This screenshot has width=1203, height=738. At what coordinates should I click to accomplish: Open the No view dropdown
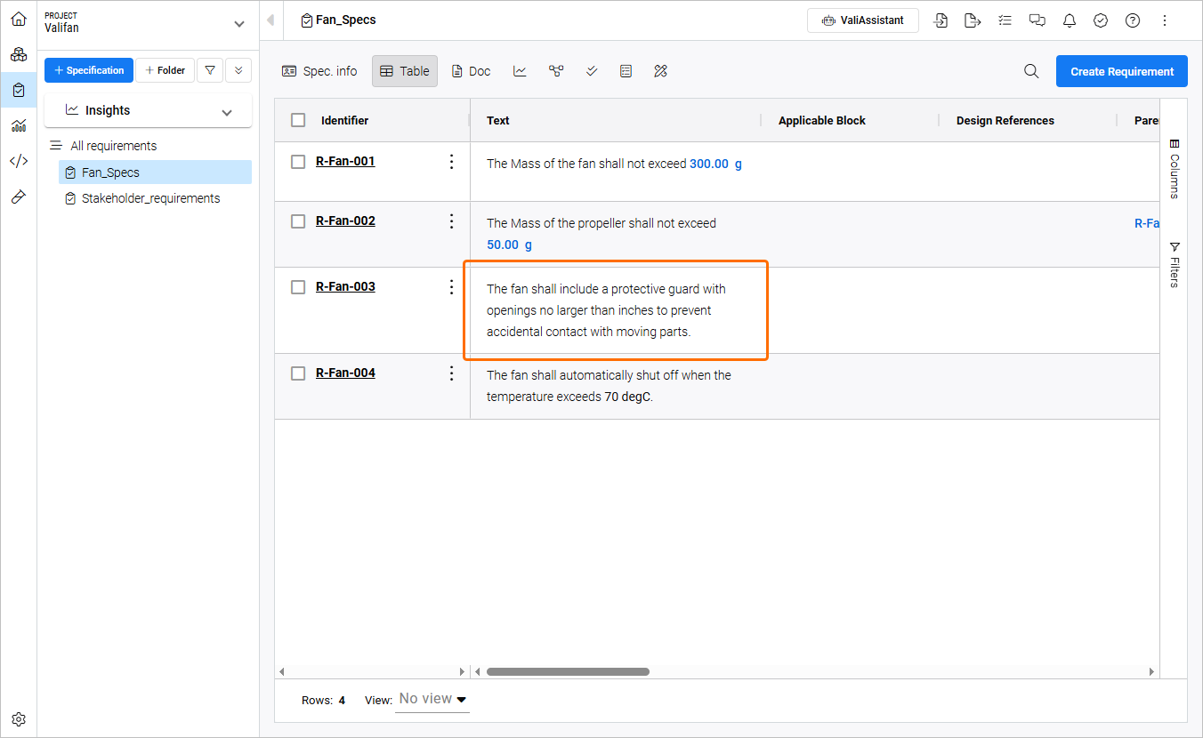[x=432, y=699]
